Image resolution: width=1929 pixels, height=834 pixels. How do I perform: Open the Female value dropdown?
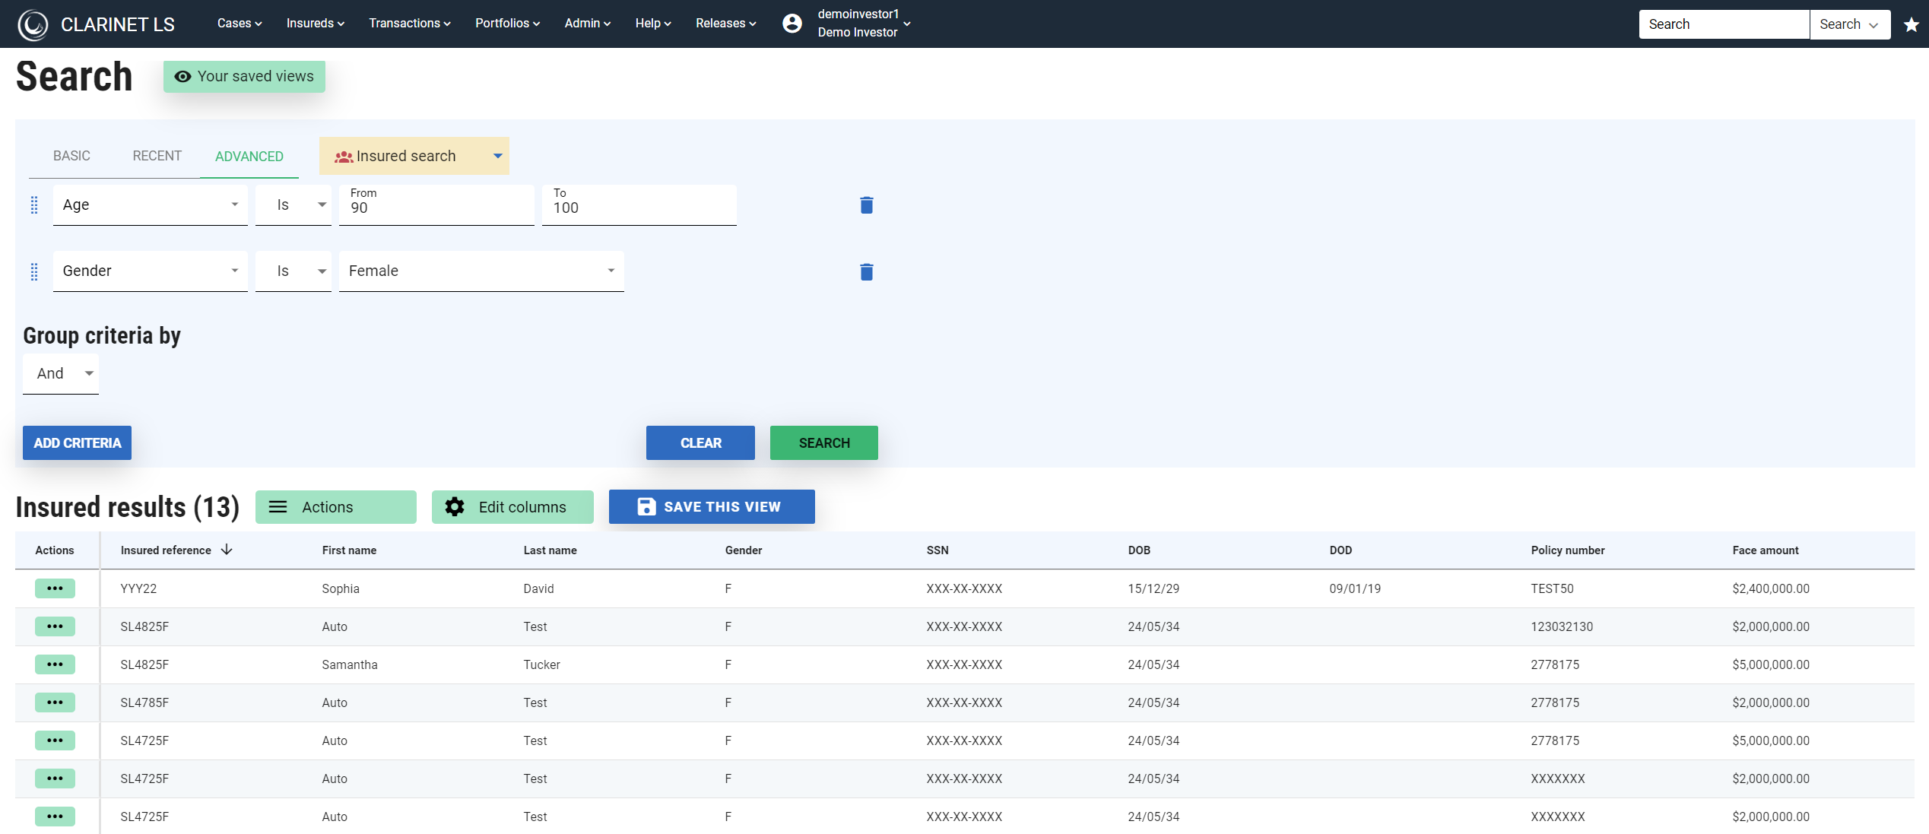pyautogui.click(x=481, y=271)
